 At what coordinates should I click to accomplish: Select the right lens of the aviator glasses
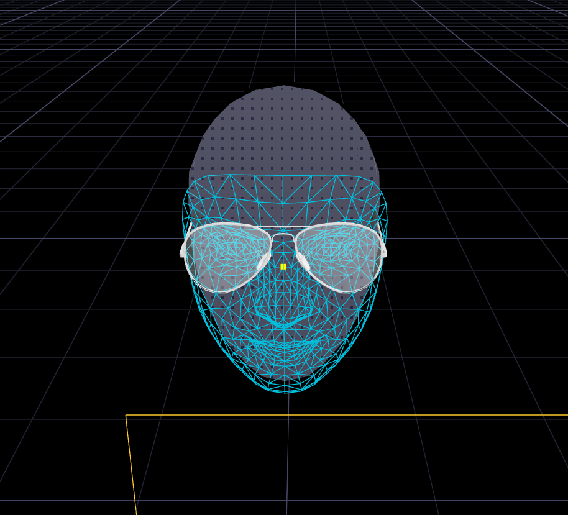pos(340,257)
